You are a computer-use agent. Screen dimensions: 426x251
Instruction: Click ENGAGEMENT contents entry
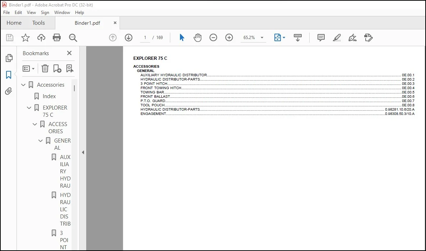coord(277,114)
